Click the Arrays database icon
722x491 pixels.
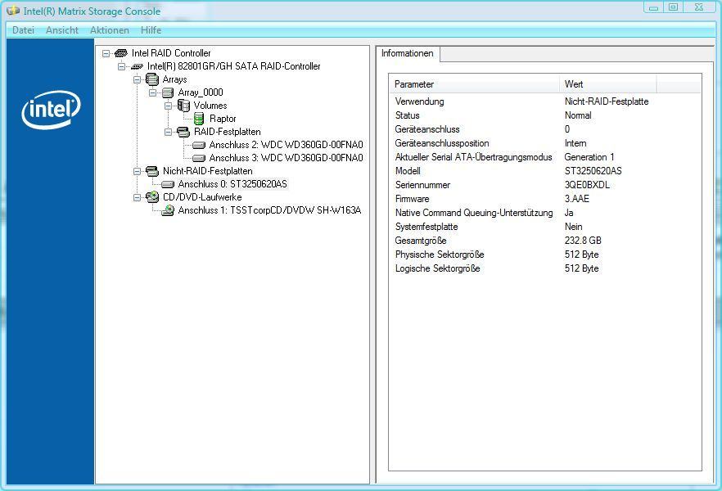coord(152,79)
